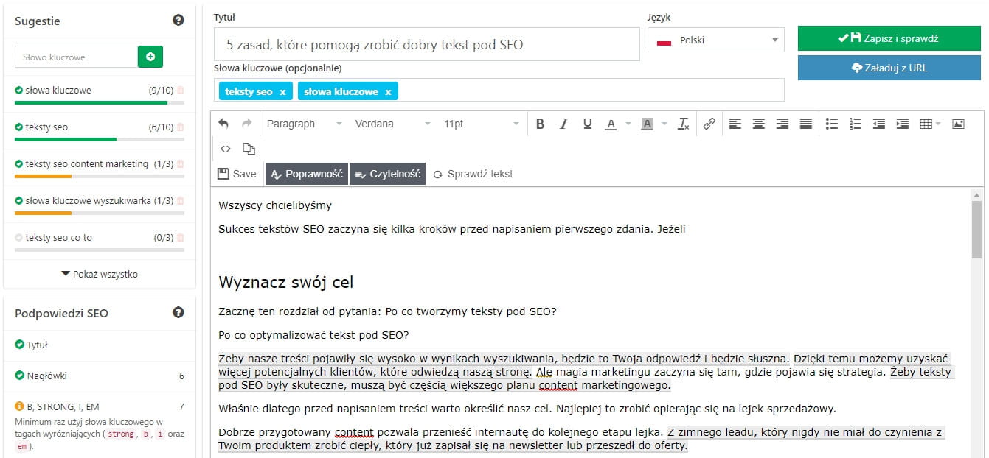Toggle bold formatting in the editor toolbar
Image resolution: width=989 pixels, height=458 pixels.
540,124
